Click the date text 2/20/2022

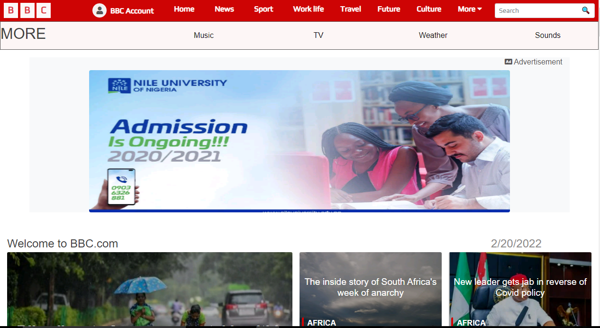point(516,244)
